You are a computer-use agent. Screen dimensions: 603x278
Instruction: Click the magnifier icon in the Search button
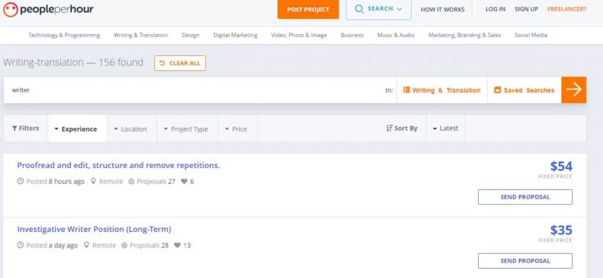359,9
